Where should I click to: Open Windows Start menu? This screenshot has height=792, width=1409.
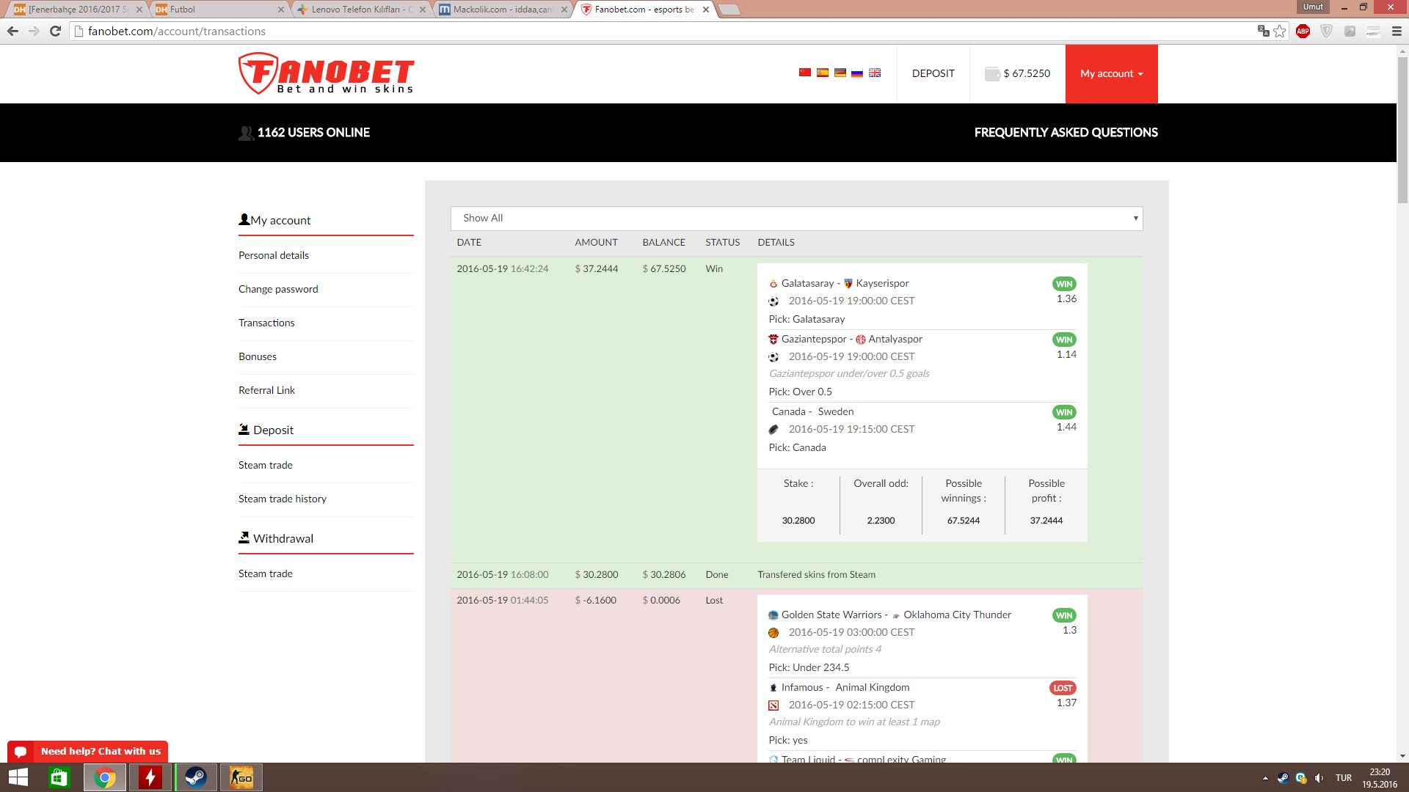tap(18, 777)
